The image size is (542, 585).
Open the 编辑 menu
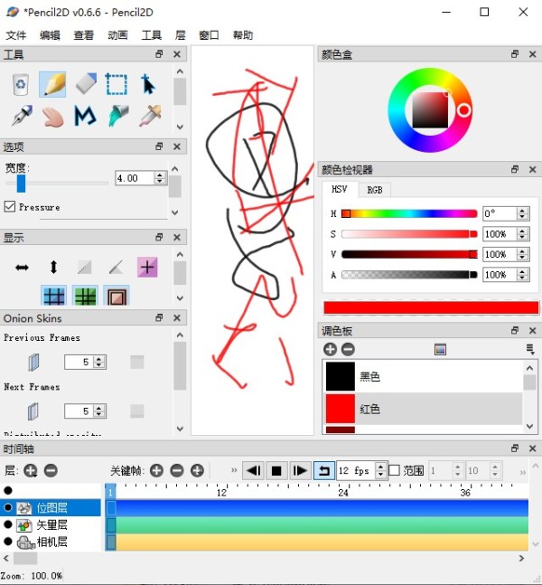pos(50,35)
